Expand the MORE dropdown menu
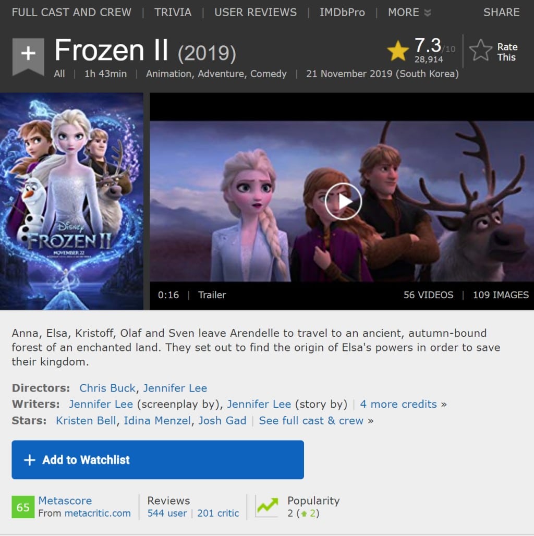Viewport: 534px width, 536px height. tap(409, 13)
